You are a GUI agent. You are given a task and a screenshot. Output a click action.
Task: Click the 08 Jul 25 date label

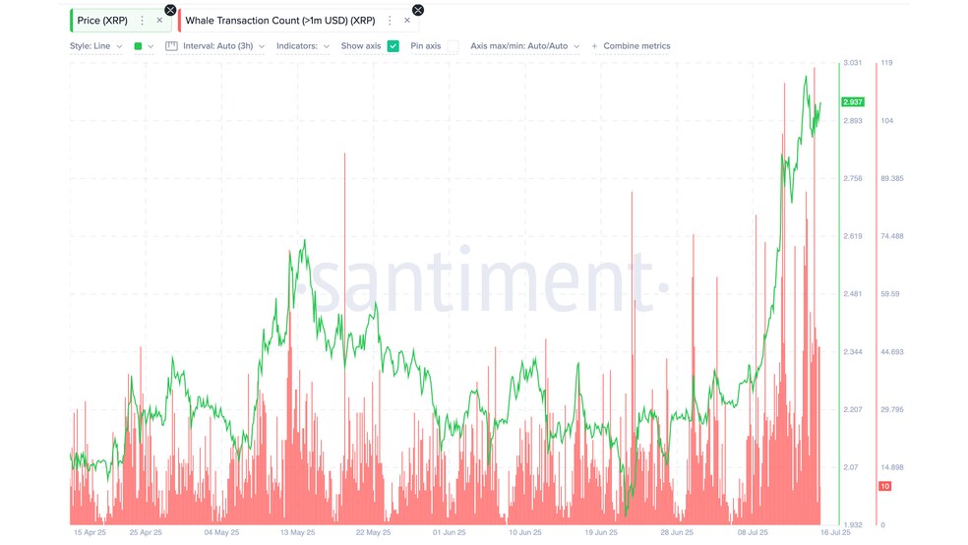click(753, 532)
